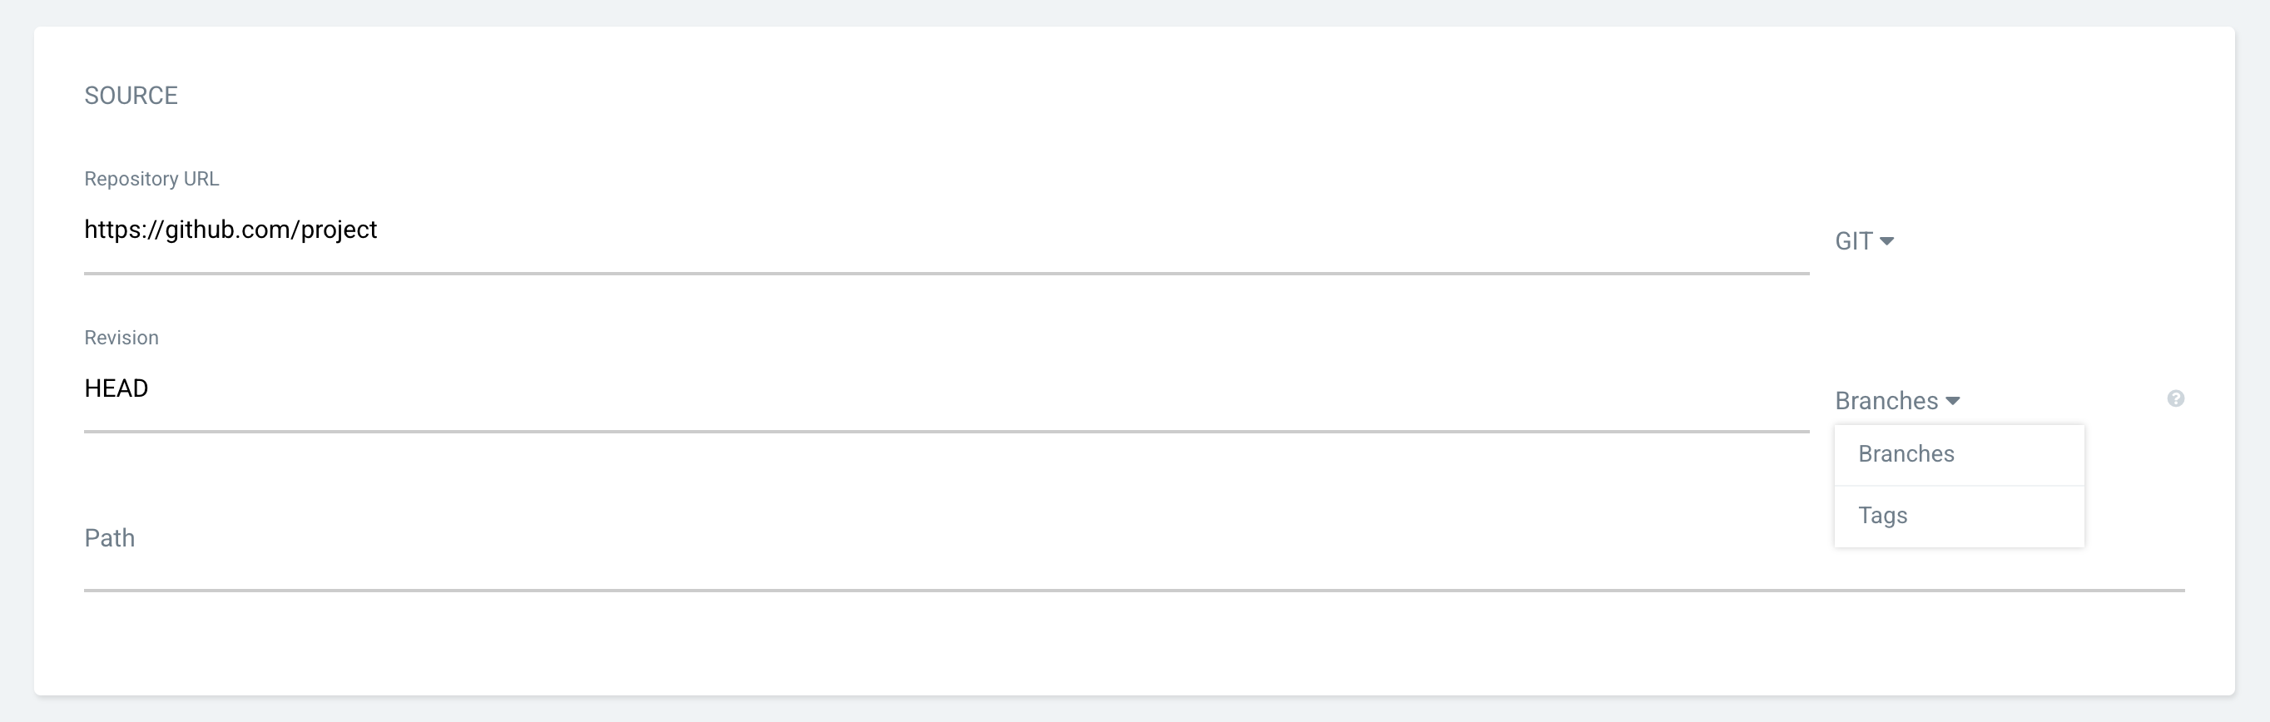This screenshot has height=722, width=2270.
Task: Click the GIT label to change source type
Action: coord(1852,240)
